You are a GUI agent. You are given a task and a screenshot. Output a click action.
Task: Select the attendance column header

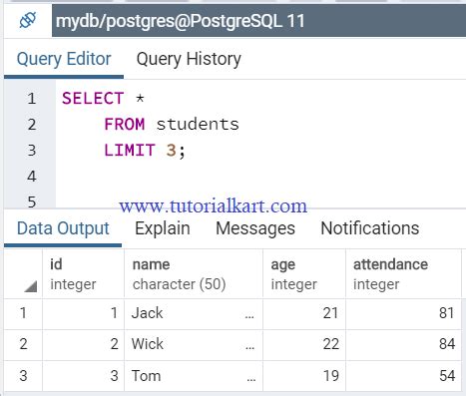(403, 273)
